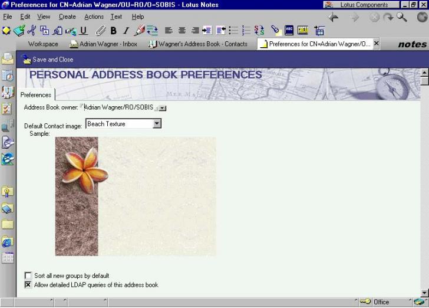Viewport: 429px width, 308px height.
Task: Click the scissors Cut icon
Action: [31, 30]
